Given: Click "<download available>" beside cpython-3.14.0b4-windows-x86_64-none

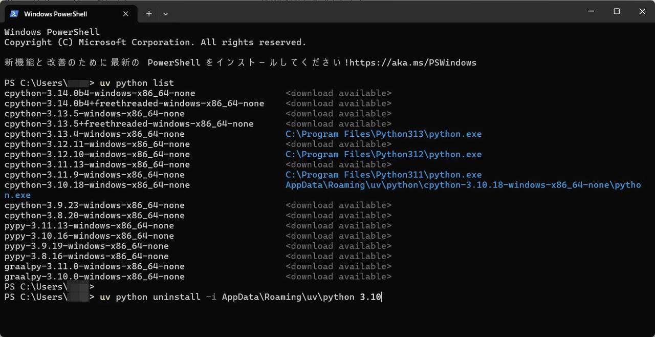Looking at the screenshot, I should 339,93.
